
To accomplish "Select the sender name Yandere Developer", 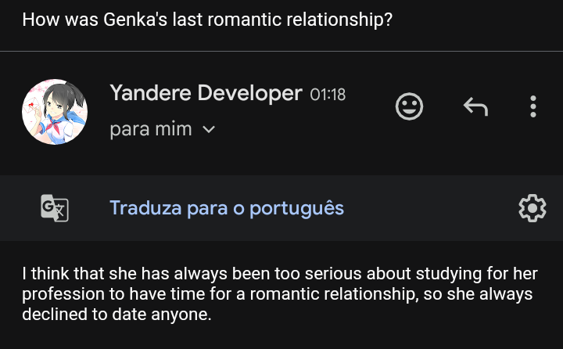I will tap(206, 93).
